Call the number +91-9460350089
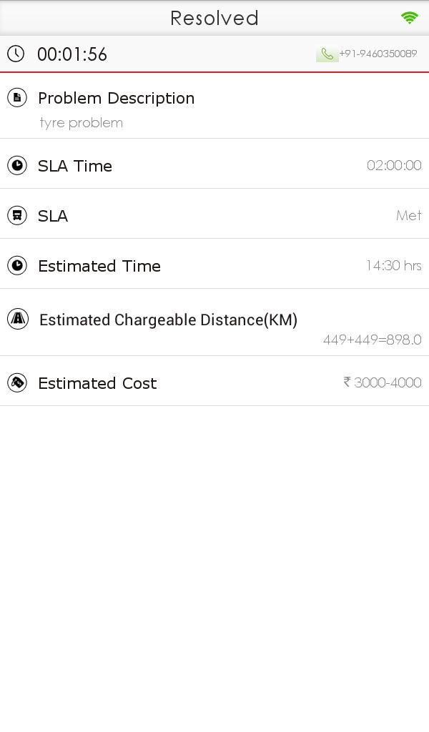Viewport: 429px width, 732px height. (x=378, y=54)
